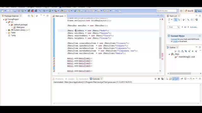Toggle Hide Local Types in Outline
This screenshot has width=202, height=113.
196,51
